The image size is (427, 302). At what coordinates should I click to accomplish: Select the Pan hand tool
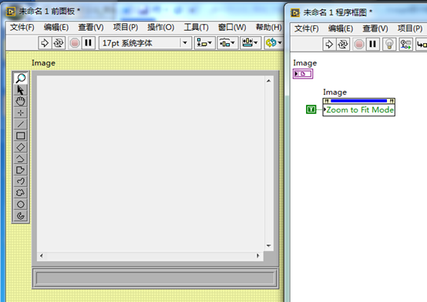point(20,101)
